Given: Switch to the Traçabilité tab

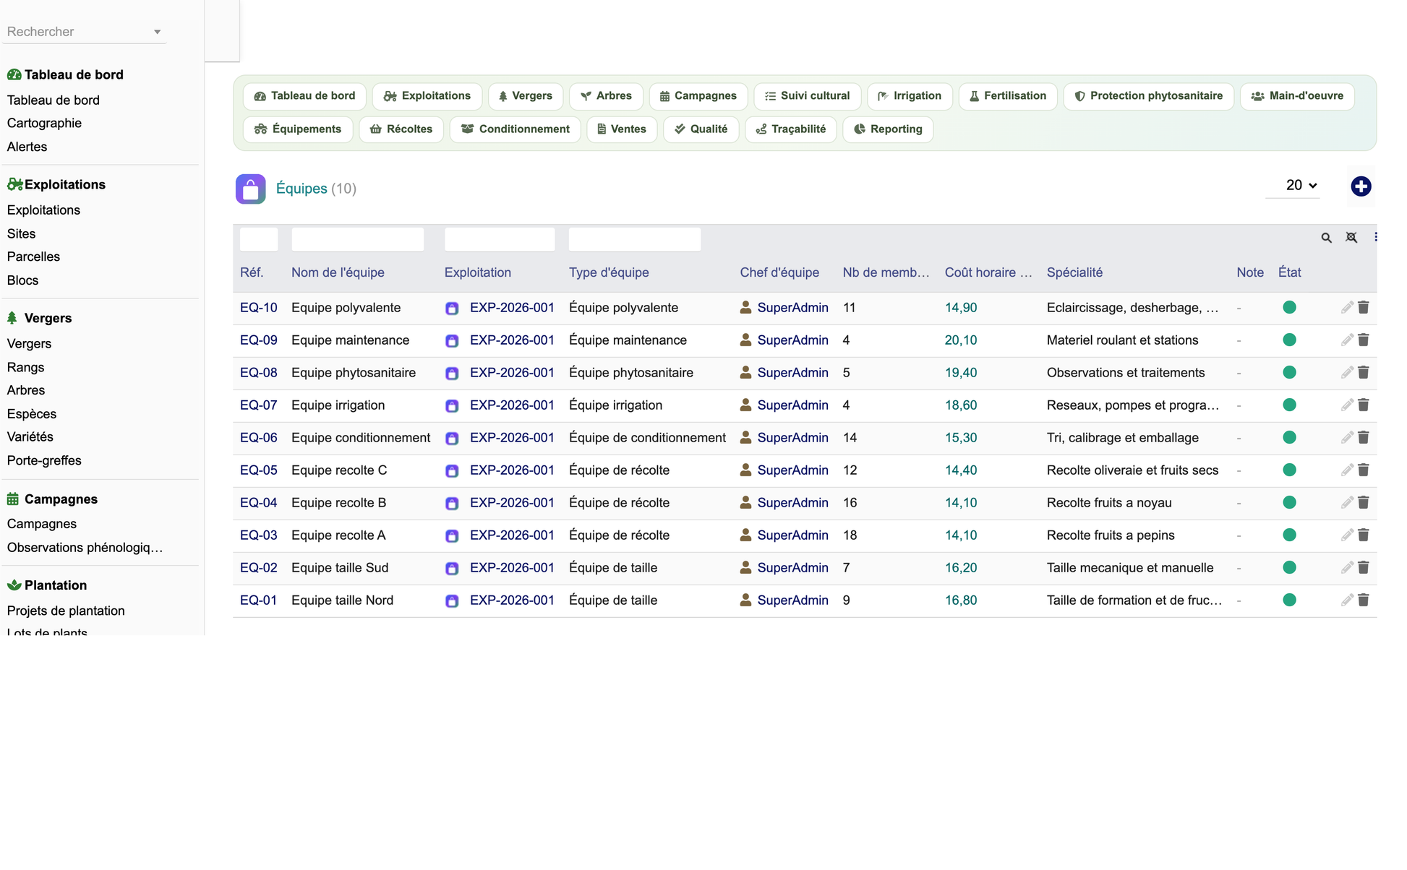Looking at the screenshot, I should point(791,129).
